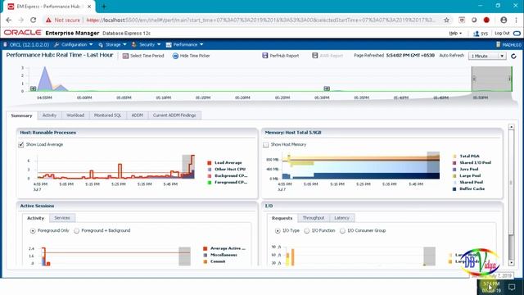Image resolution: width=524 pixels, height=295 pixels.
Task: Select the I/O Type radio button
Action: (278, 231)
